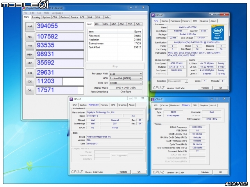Click OK in the CPU-Z Mainboard window
The height and width of the screenshot is (187, 250).
[x=139, y=172]
